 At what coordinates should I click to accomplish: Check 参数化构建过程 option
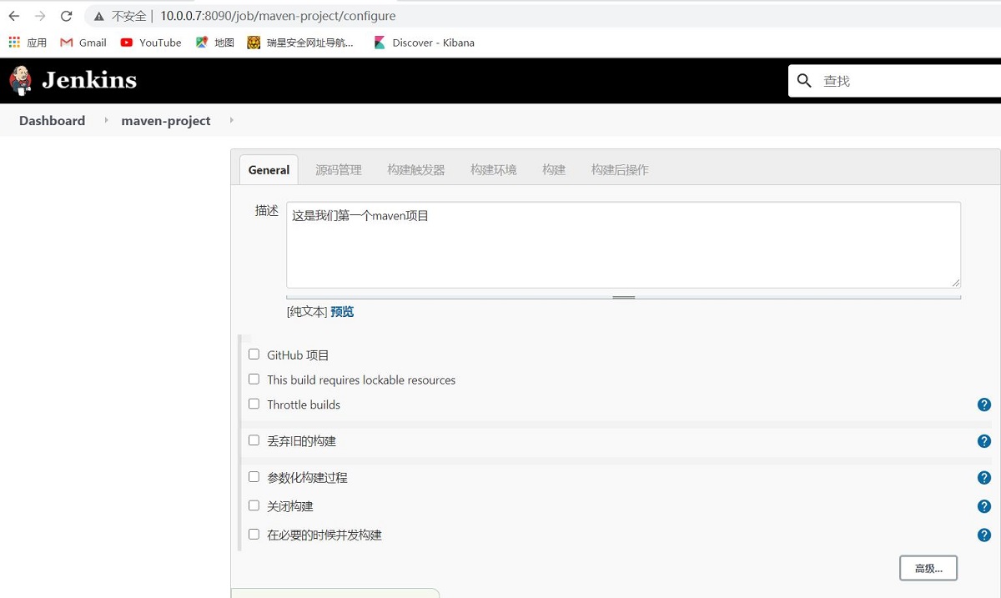(254, 477)
